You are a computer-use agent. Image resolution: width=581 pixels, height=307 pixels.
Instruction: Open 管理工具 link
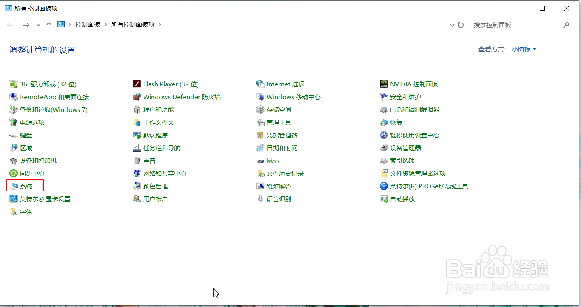click(x=279, y=122)
